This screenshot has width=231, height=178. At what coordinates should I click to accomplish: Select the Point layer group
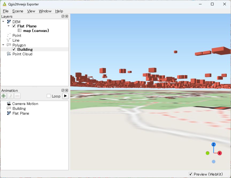17,35
